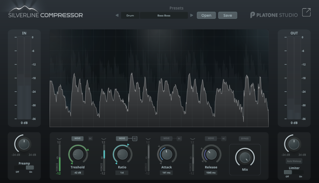Toggle SC sidechain for Treshold
Viewport: 319px width, 183px height.
(x=90, y=138)
